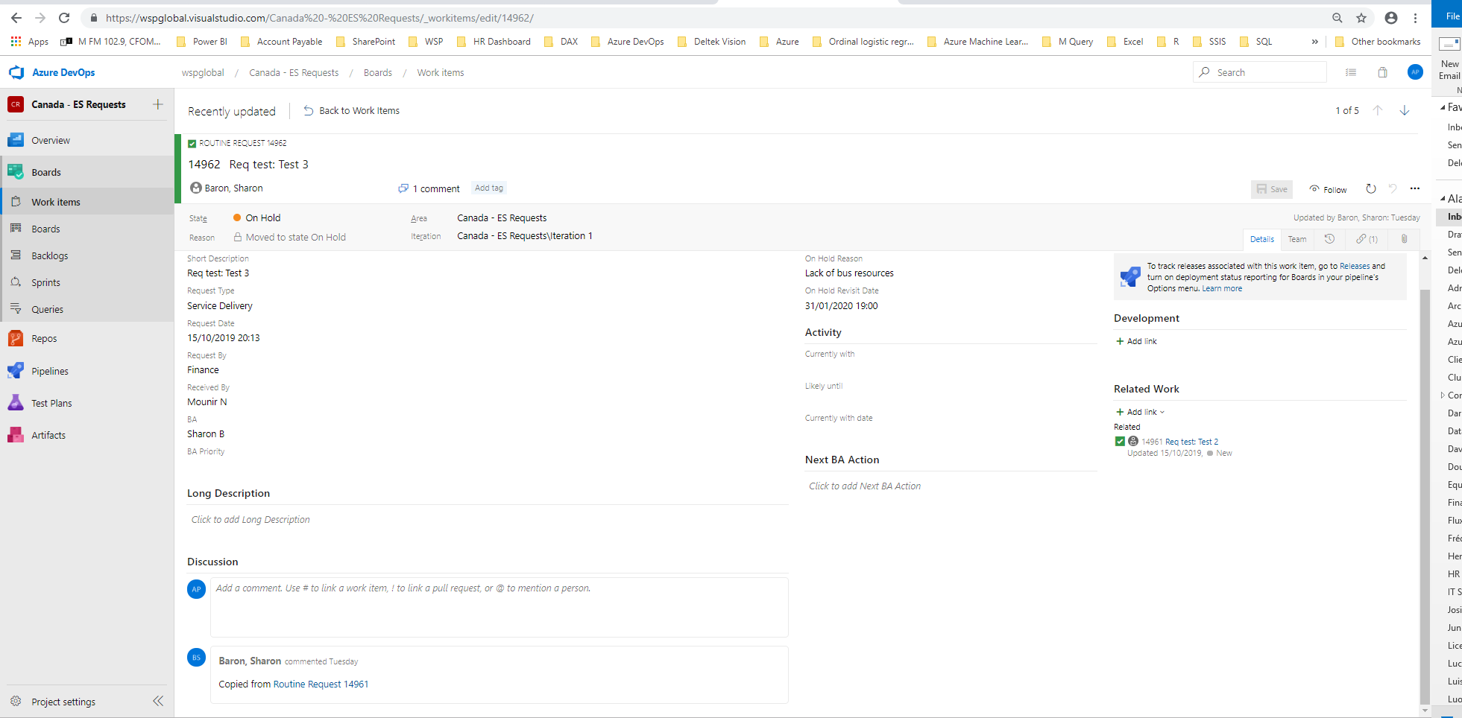Image resolution: width=1462 pixels, height=718 pixels.
Task: Click the plus icon next to Canada - ES Requests
Action: click(x=158, y=104)
